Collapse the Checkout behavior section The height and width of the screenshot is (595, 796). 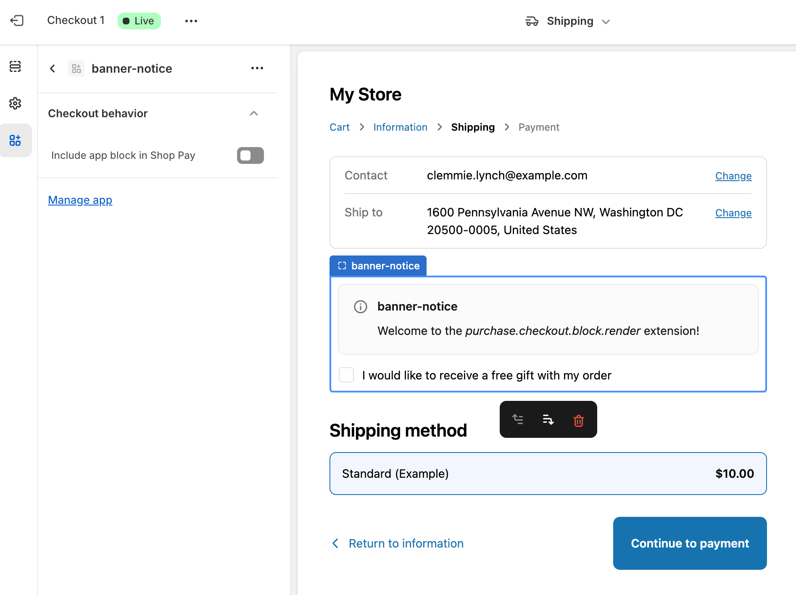pyautogui.click(x=253, y=113)
